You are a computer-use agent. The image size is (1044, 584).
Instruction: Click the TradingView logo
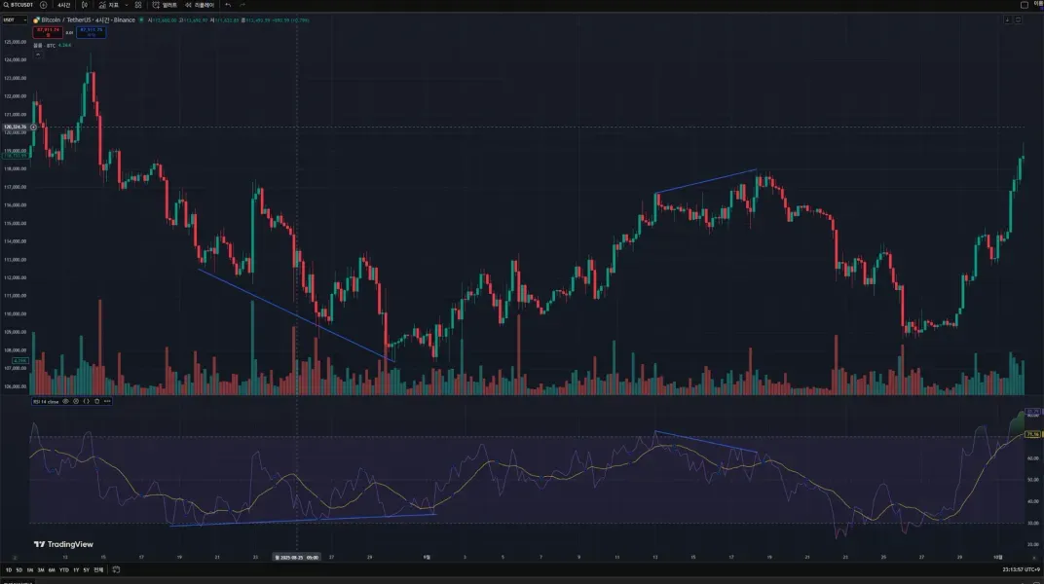click(64, 544)
